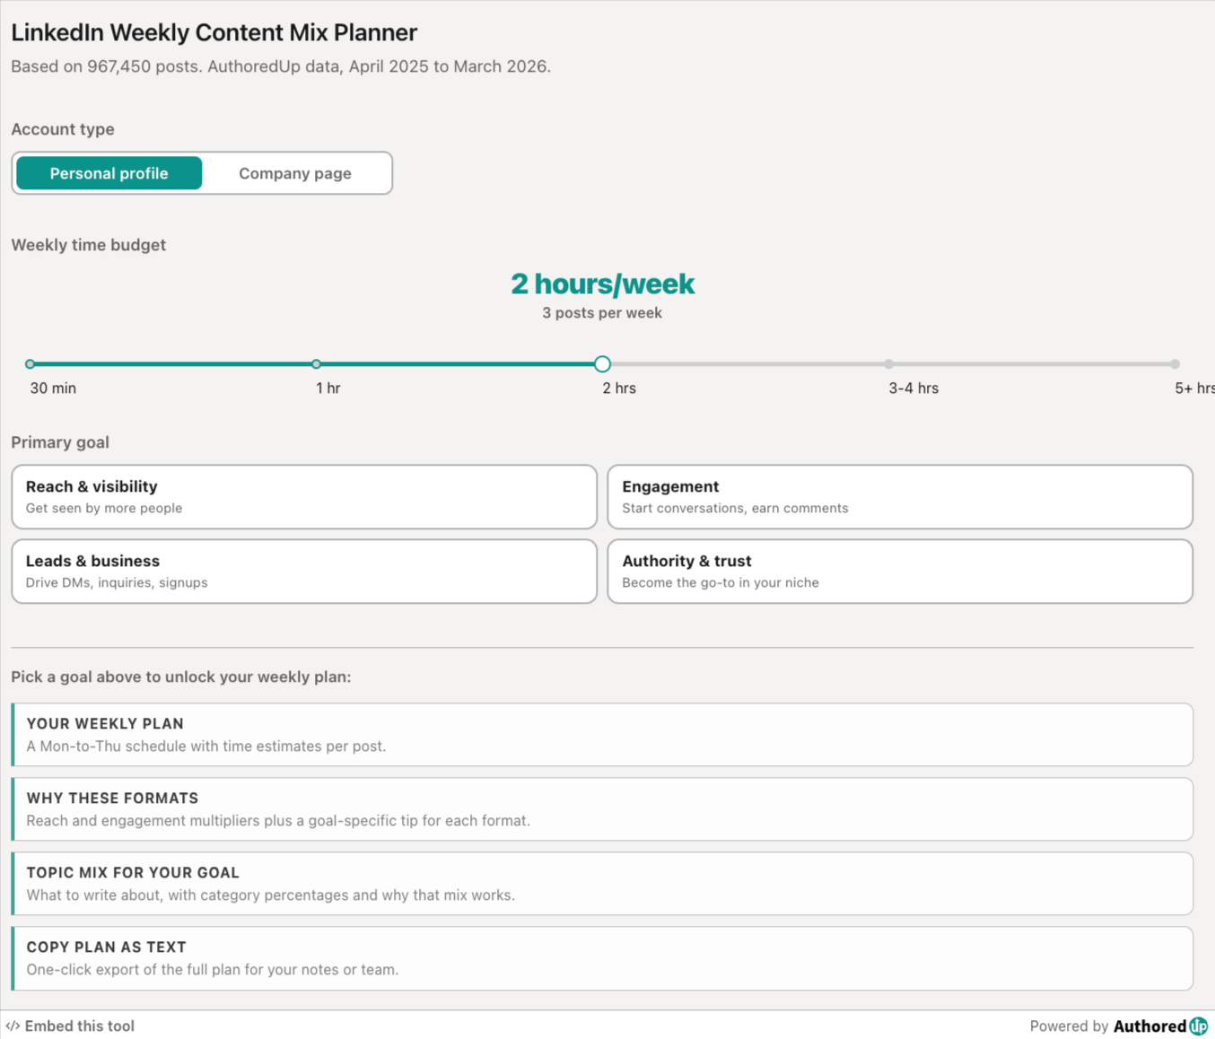Click the 1 hr slider label
This screenshot has width=1215, height=1039.
coord(328,389)
